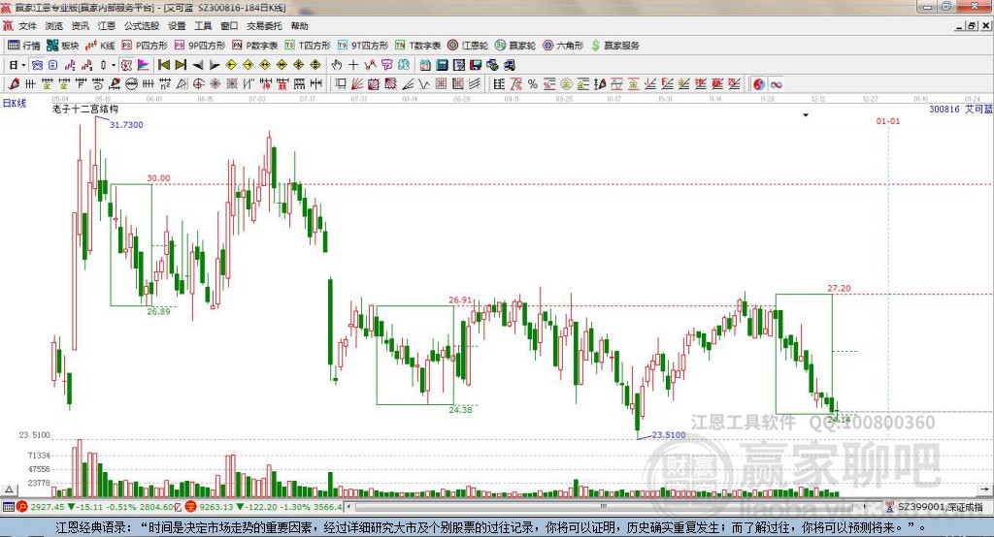
Task: Click the 日K线 label
Action: pyautogui.click(x=15, y=103)
